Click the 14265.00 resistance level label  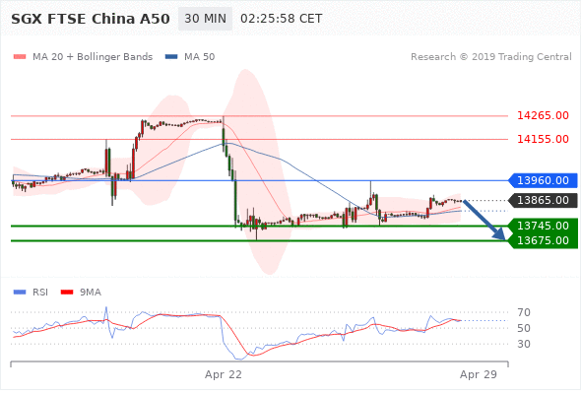[x=543, y=115]
